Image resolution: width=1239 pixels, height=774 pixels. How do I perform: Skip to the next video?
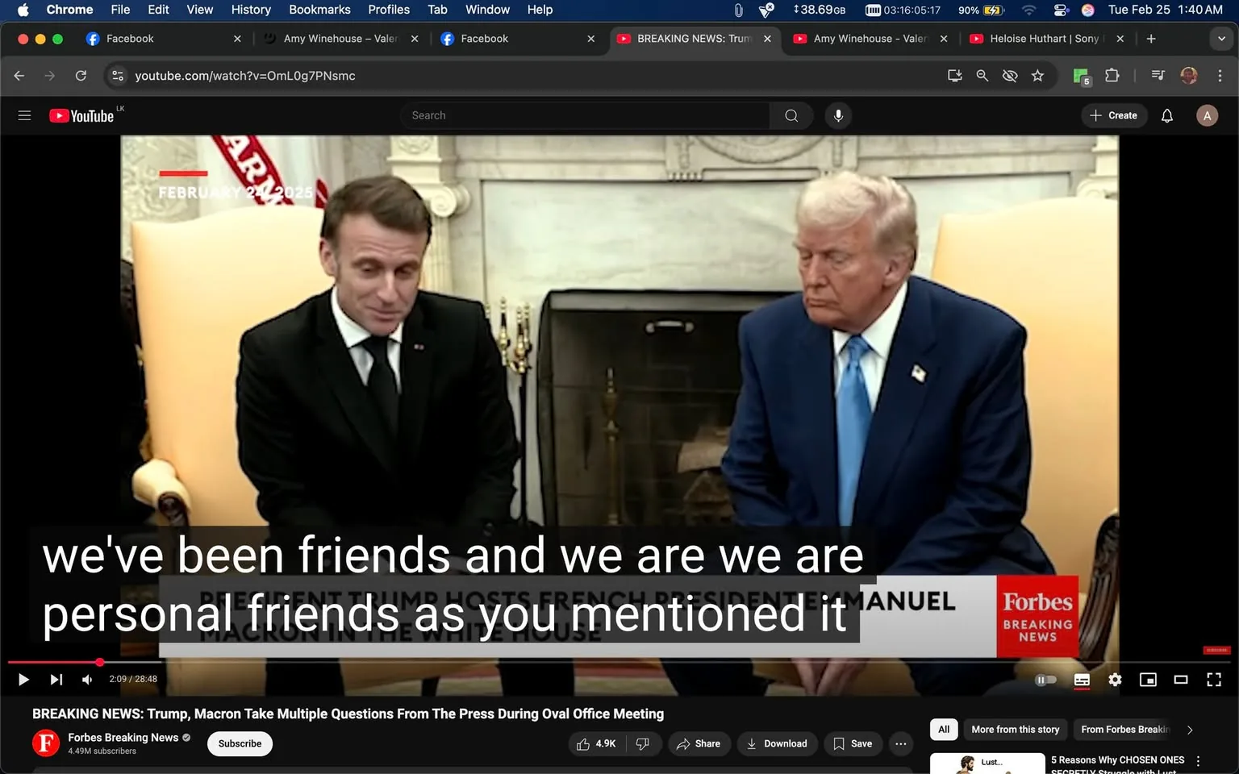(x=56, y=679)
